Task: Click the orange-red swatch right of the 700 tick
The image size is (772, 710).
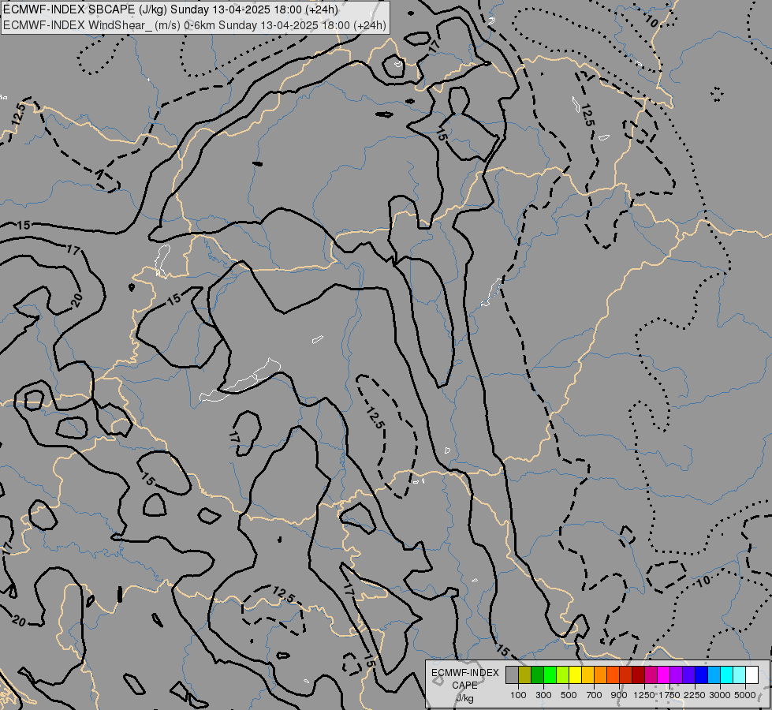Action: (x=613, y=674)
